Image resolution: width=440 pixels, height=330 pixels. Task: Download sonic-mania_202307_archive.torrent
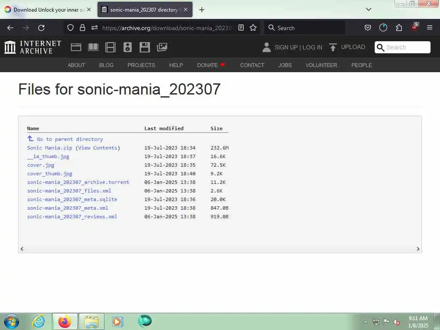(x=78, y=182)
